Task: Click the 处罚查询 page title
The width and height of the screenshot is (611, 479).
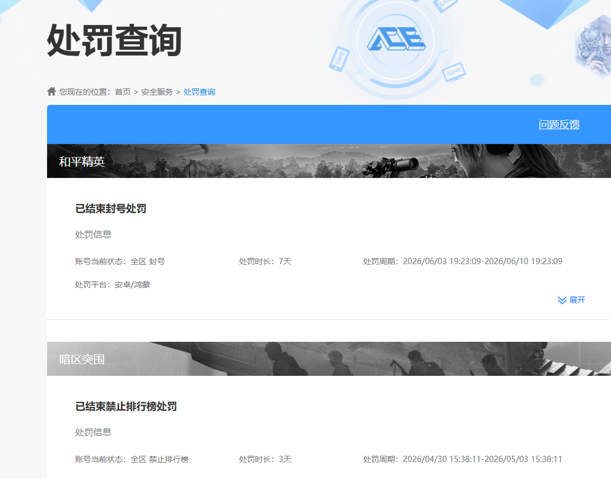Action: (x=114, y=40)
